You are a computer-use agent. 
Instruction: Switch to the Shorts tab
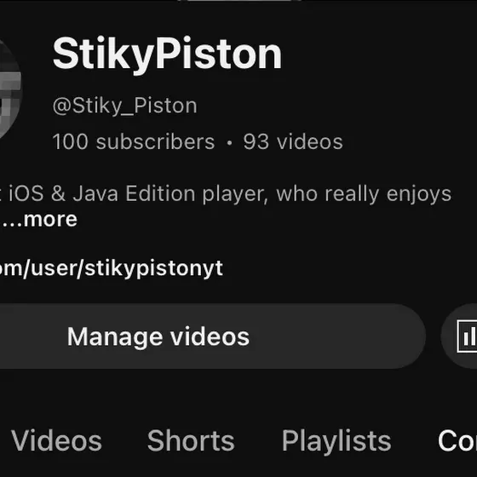pyautogui.click(x=191, y=441)
